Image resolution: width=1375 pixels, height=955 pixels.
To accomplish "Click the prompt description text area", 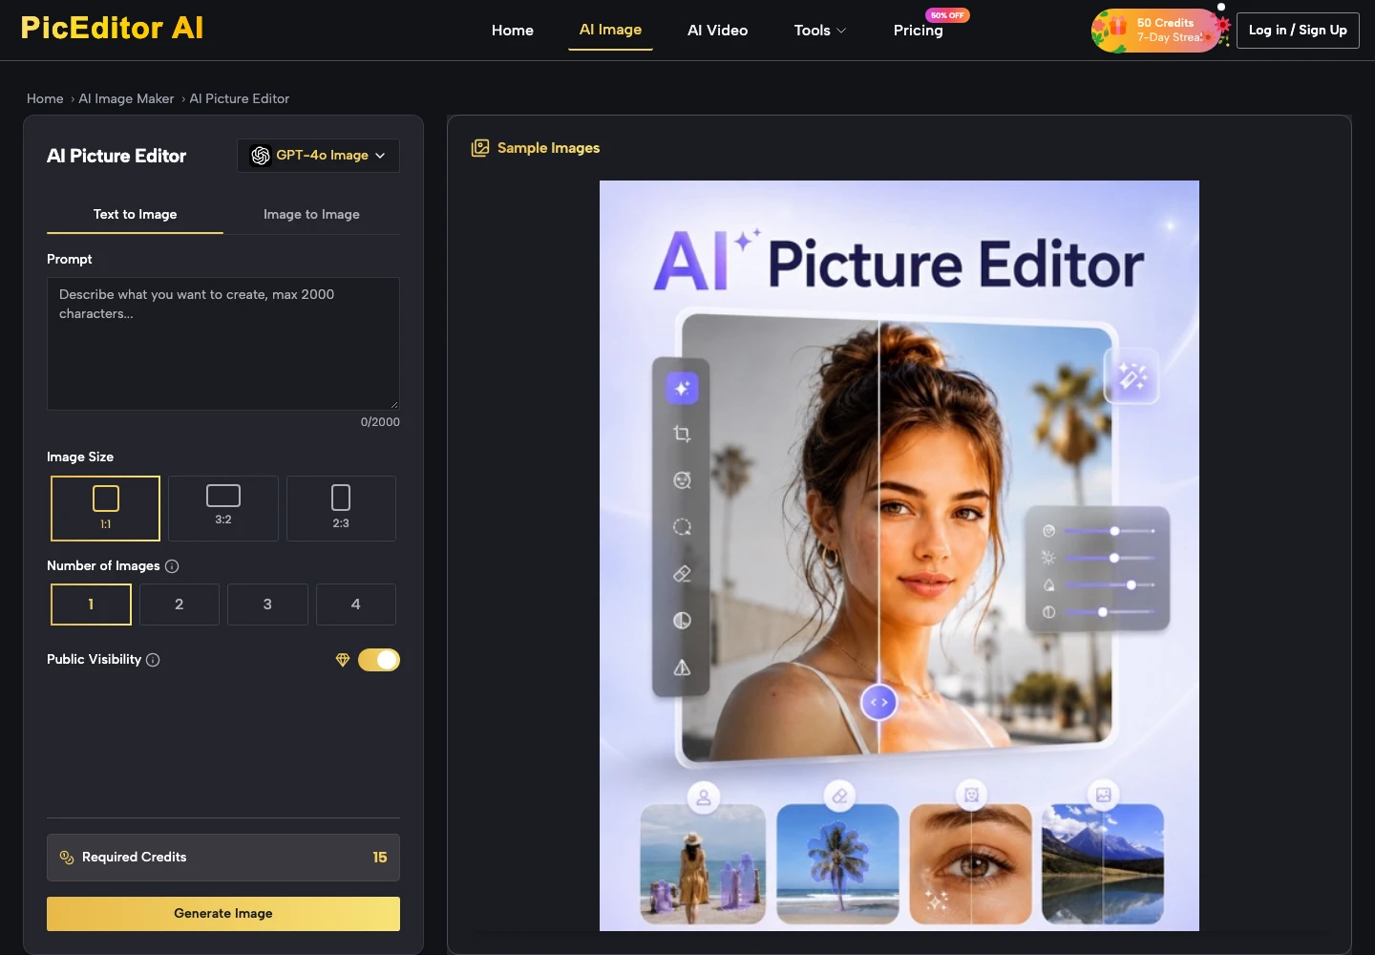I will pyautogui.click(x=223, y=344).
